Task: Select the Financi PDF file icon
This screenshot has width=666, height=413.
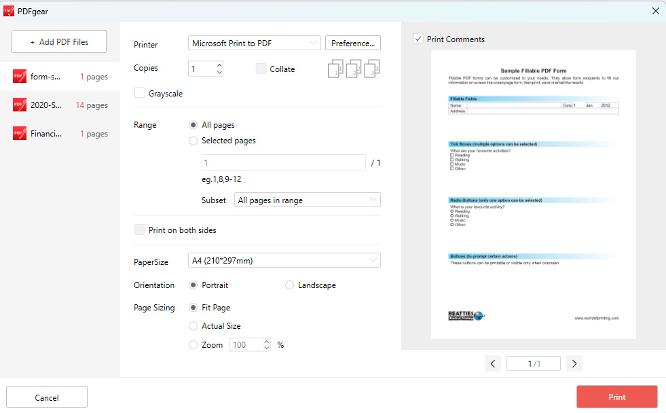Action: tap(18, 133)
